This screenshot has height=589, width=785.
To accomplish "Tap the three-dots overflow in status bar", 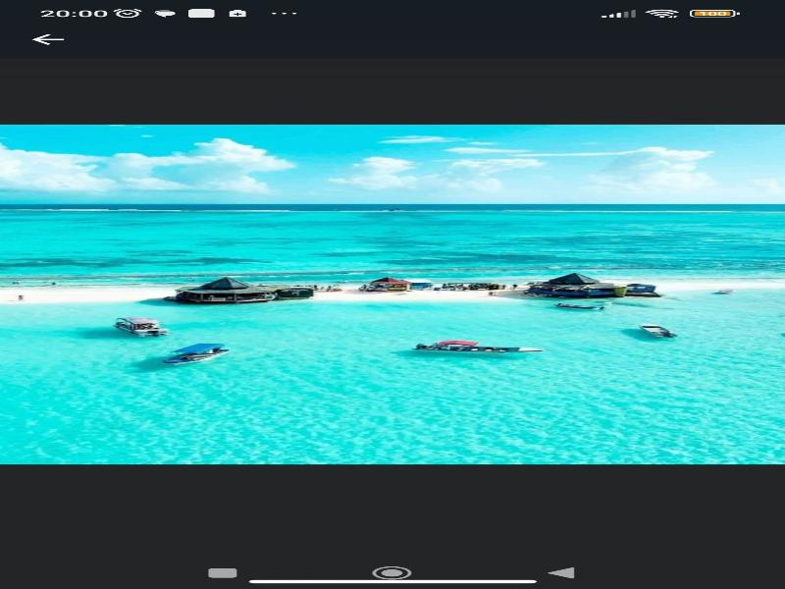I will 284,14.
